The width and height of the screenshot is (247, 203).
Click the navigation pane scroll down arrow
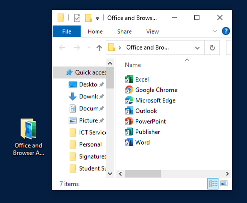[x=110, y=174]
